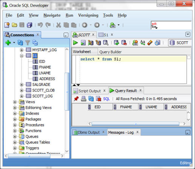The image size is (195, 169).
Task: Click the Explain Plan icon
Action: click(x=98, y=43)
